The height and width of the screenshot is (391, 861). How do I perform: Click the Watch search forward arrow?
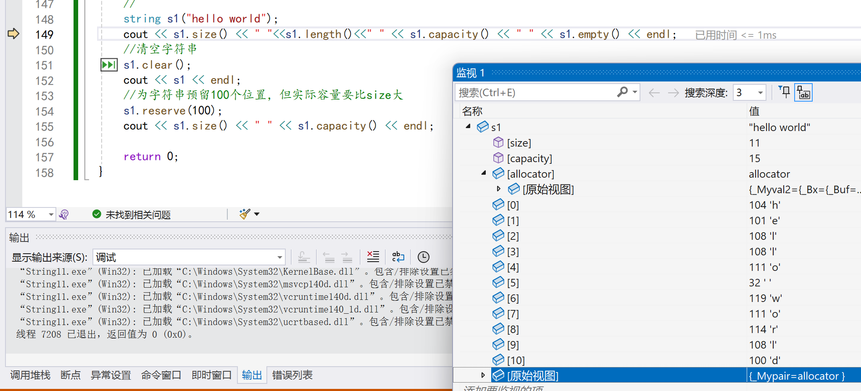673,92
